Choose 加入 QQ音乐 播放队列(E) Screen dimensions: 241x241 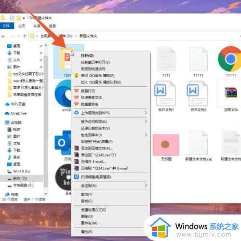tap(110, 82)
